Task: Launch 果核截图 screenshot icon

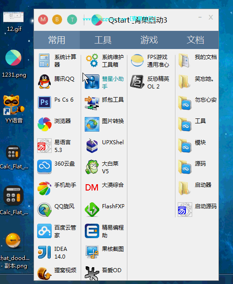Action: (x=92, y=252)
